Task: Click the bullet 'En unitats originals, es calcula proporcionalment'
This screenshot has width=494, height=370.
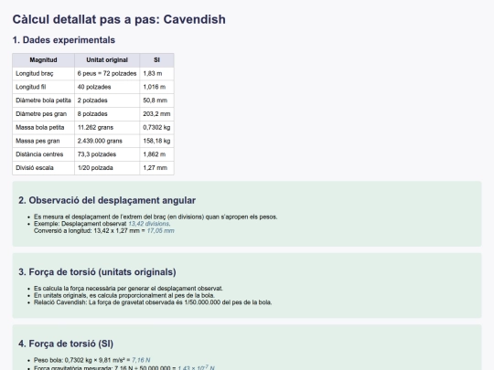Action: click(x=124, y=295)
